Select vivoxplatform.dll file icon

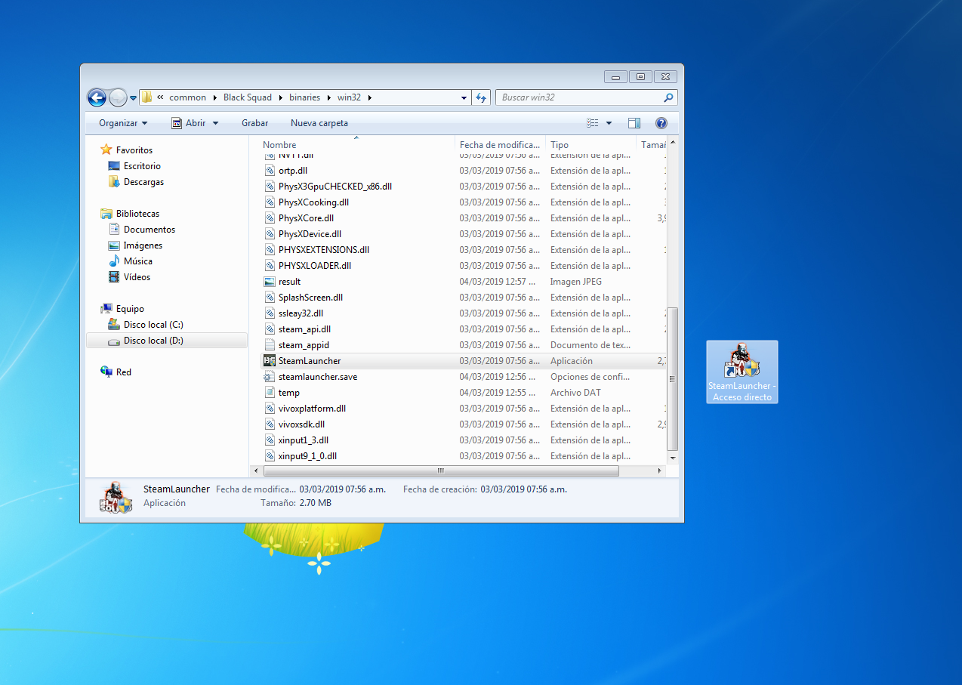(270, 409)
